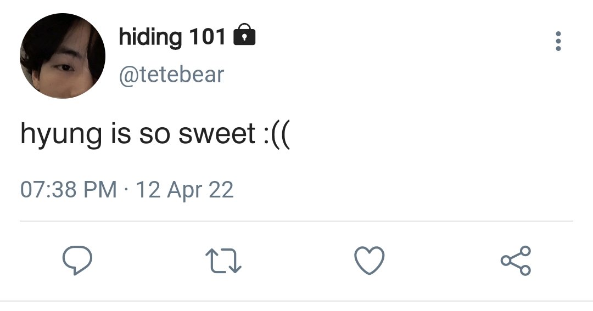Favorite the post via the heart outline
This screenshot has width=593, height=311.
pyautogui.click(x=369, y=261)
